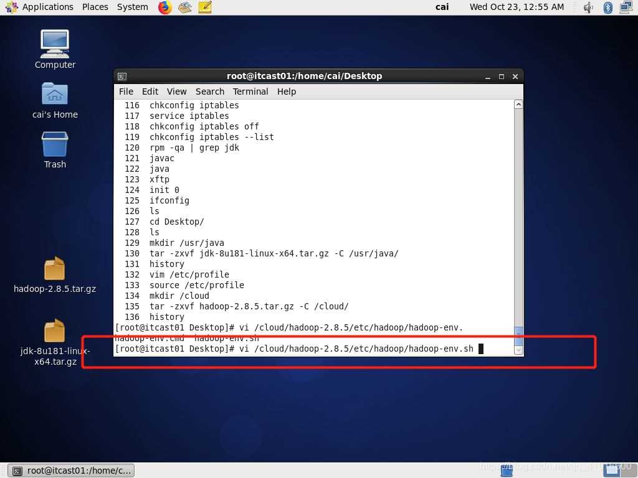Open the terminal's File menu
Screen dimensions: 638x478
[x=126, y=91]
